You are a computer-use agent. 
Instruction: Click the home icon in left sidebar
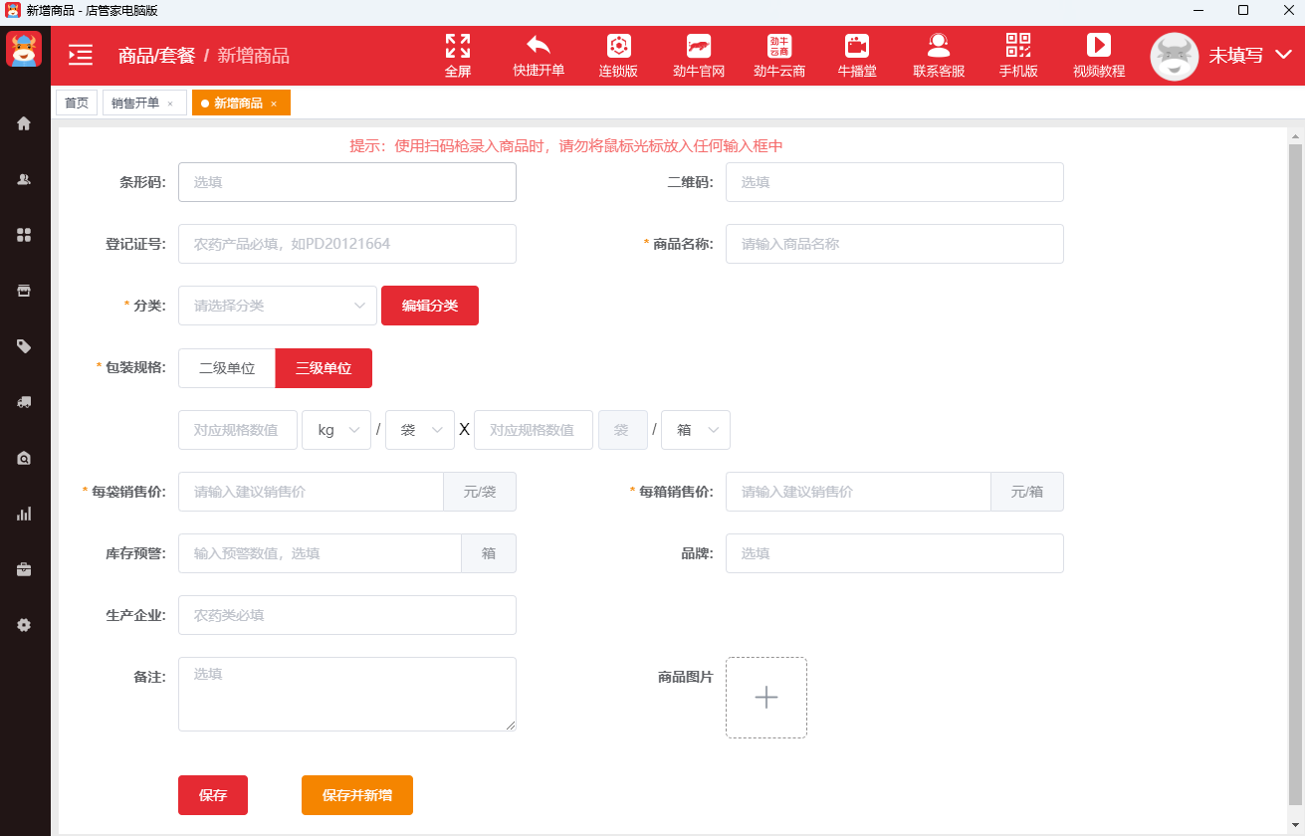click(x=24, y=123)
